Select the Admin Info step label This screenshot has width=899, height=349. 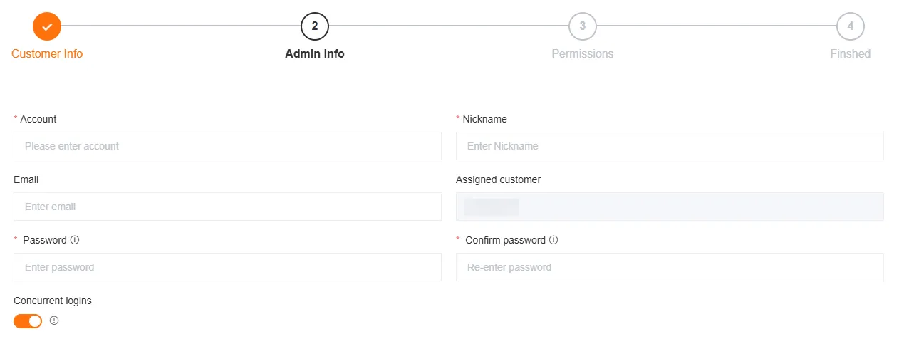tap(315, 54)
